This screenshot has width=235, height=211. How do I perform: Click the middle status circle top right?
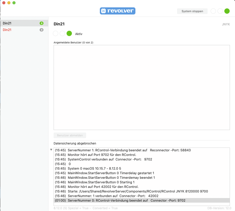click(x=220, y=11)
